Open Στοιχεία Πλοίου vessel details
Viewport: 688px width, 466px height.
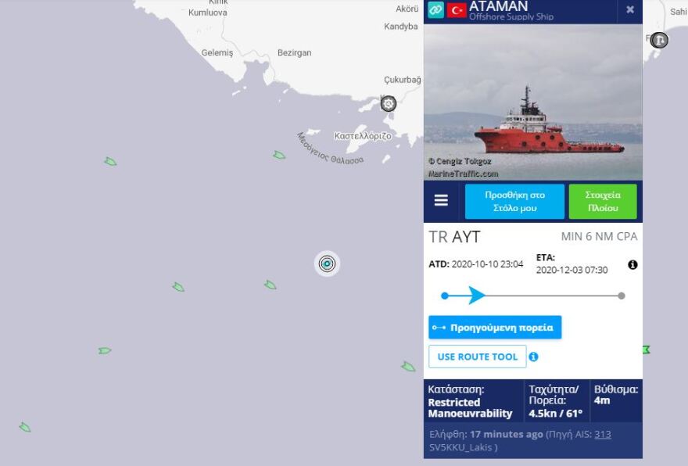tap(603, 202)
